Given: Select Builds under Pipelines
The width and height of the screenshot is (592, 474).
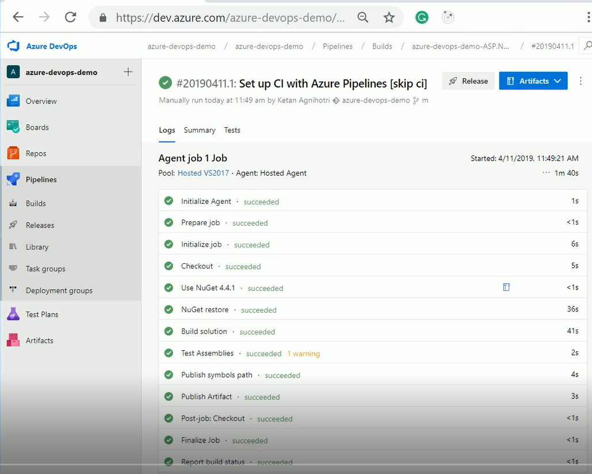Looking at the screenshot, I should pyautogui.click(x=36, y=203).
